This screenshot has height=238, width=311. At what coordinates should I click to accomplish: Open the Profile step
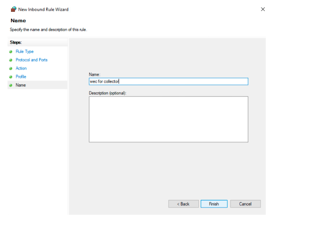[x=21, y=77]
